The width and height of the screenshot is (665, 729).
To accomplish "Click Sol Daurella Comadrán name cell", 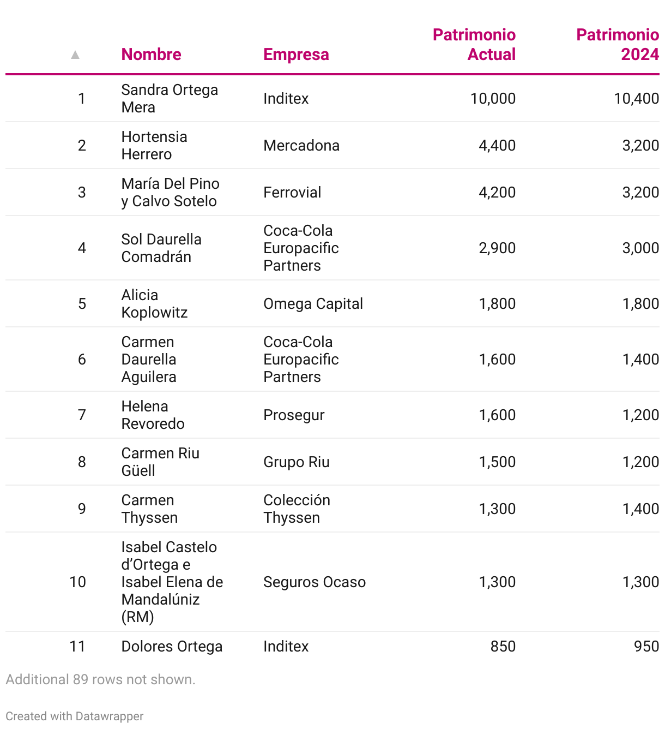I will click(x=161, y=248).
